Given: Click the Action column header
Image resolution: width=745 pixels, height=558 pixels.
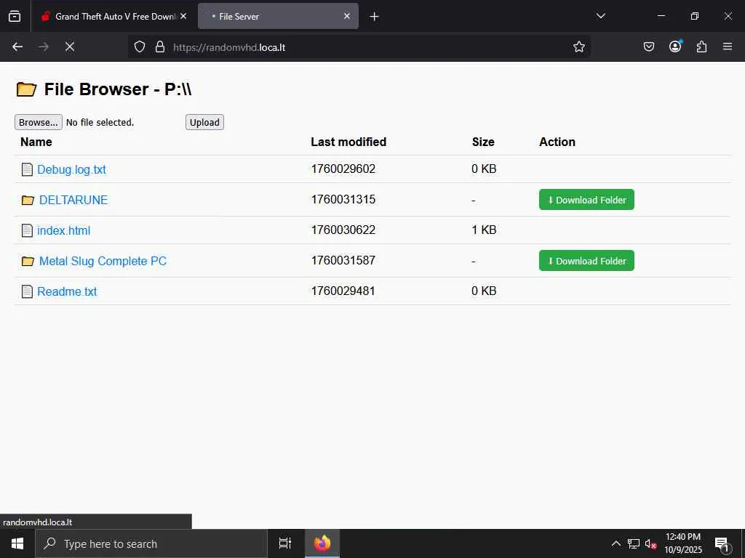Looking at the screenshot, I should point(557,142).
